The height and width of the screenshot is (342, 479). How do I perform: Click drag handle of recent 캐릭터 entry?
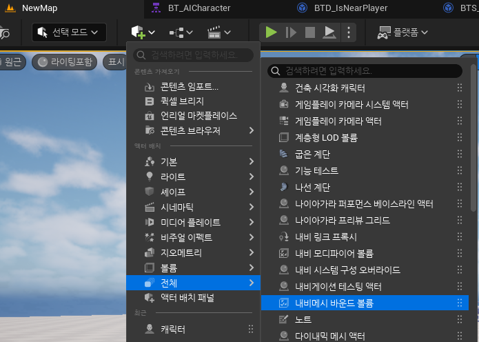click(251, 329)
